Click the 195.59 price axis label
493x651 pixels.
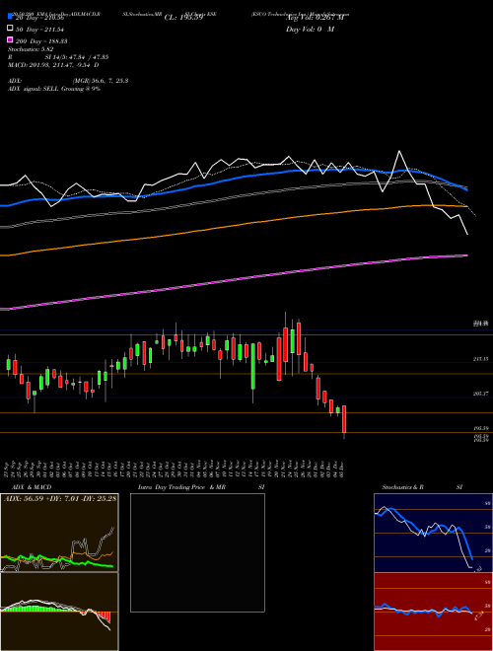(480, 428)
